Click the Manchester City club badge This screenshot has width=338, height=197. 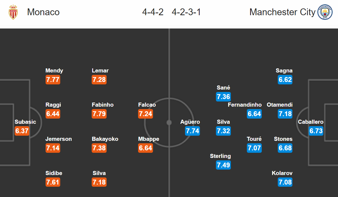coord(325,12)
